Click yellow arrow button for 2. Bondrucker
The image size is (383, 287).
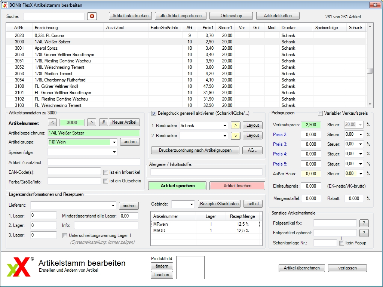coord(236,135)
